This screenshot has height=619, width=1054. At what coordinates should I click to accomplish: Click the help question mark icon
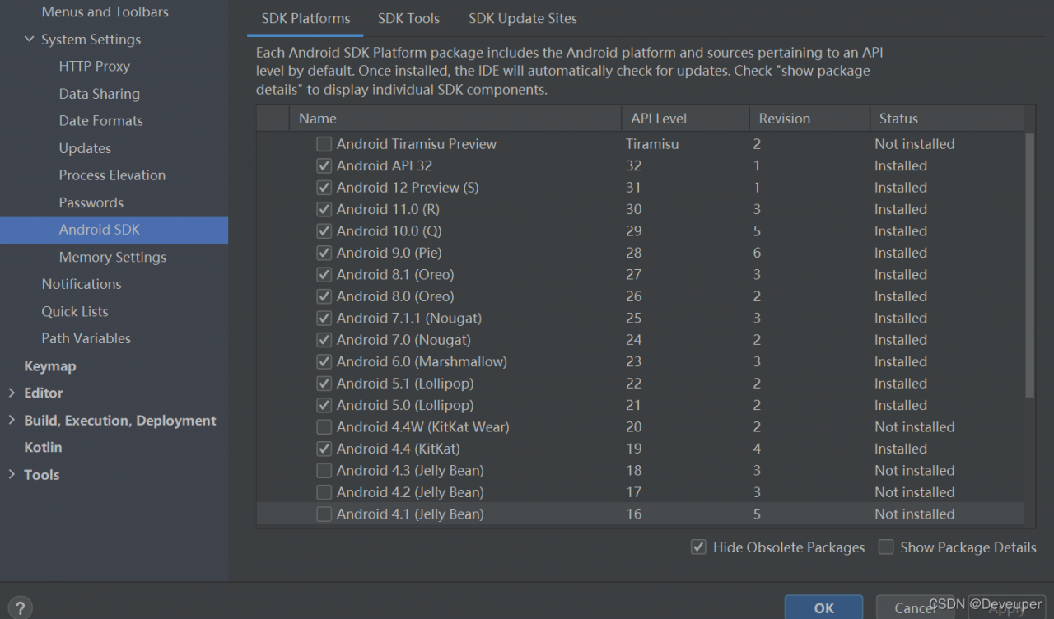tap(21, 607)
